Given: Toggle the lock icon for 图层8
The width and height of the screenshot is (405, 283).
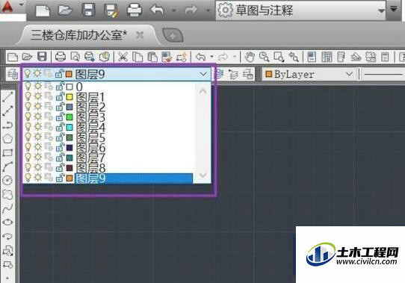Looking at the screenshot, I should 60,167.
